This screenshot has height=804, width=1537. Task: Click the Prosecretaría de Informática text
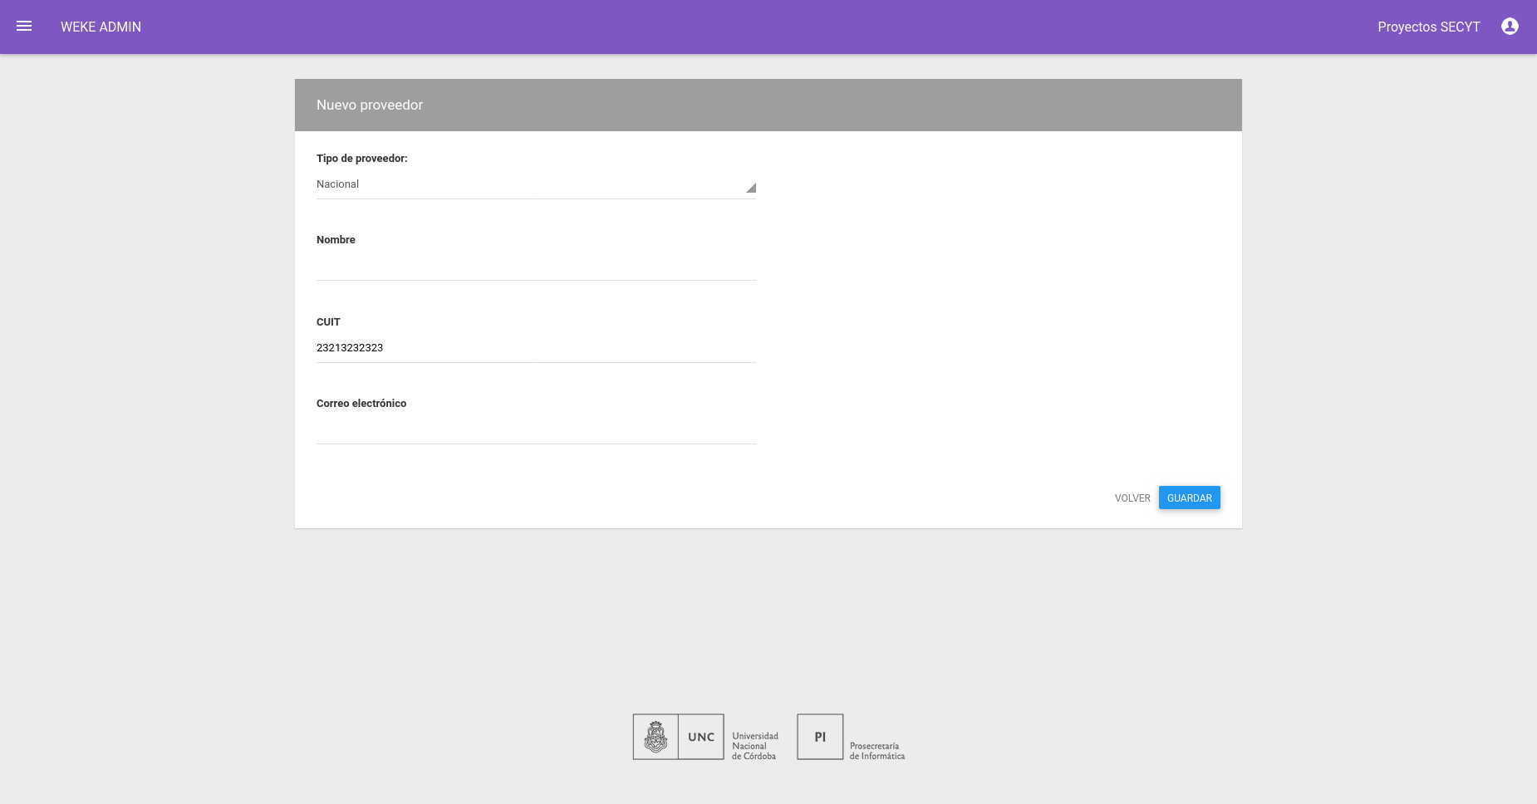click(x=877, y=751)
